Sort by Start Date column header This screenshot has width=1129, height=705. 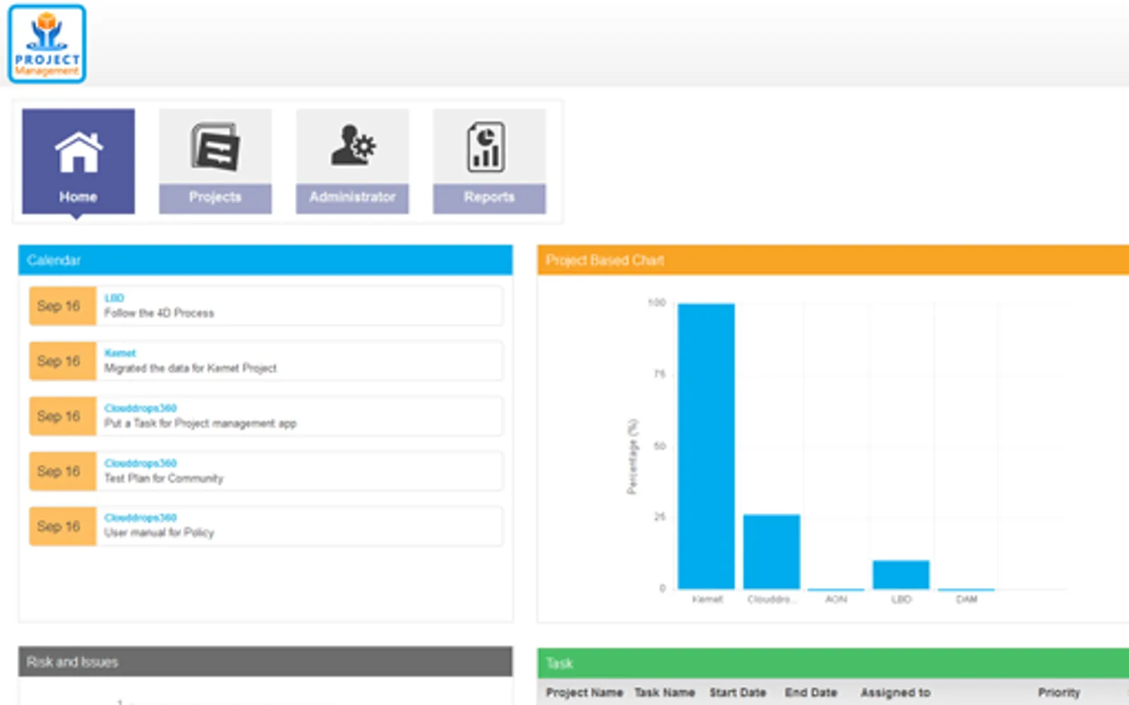coord(737,693)
